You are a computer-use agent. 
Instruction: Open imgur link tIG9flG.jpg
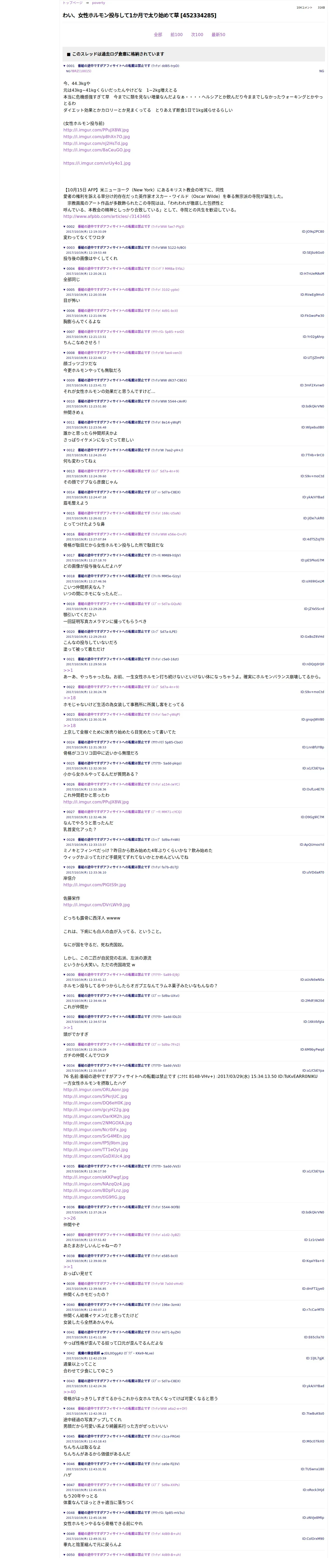[x=94, y=1198]
